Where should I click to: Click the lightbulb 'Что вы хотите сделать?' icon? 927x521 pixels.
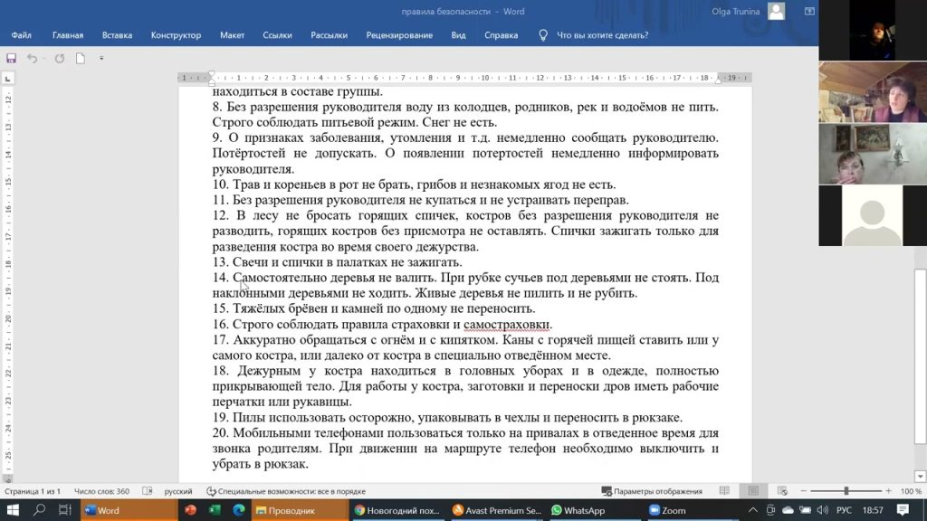(543, 35)
